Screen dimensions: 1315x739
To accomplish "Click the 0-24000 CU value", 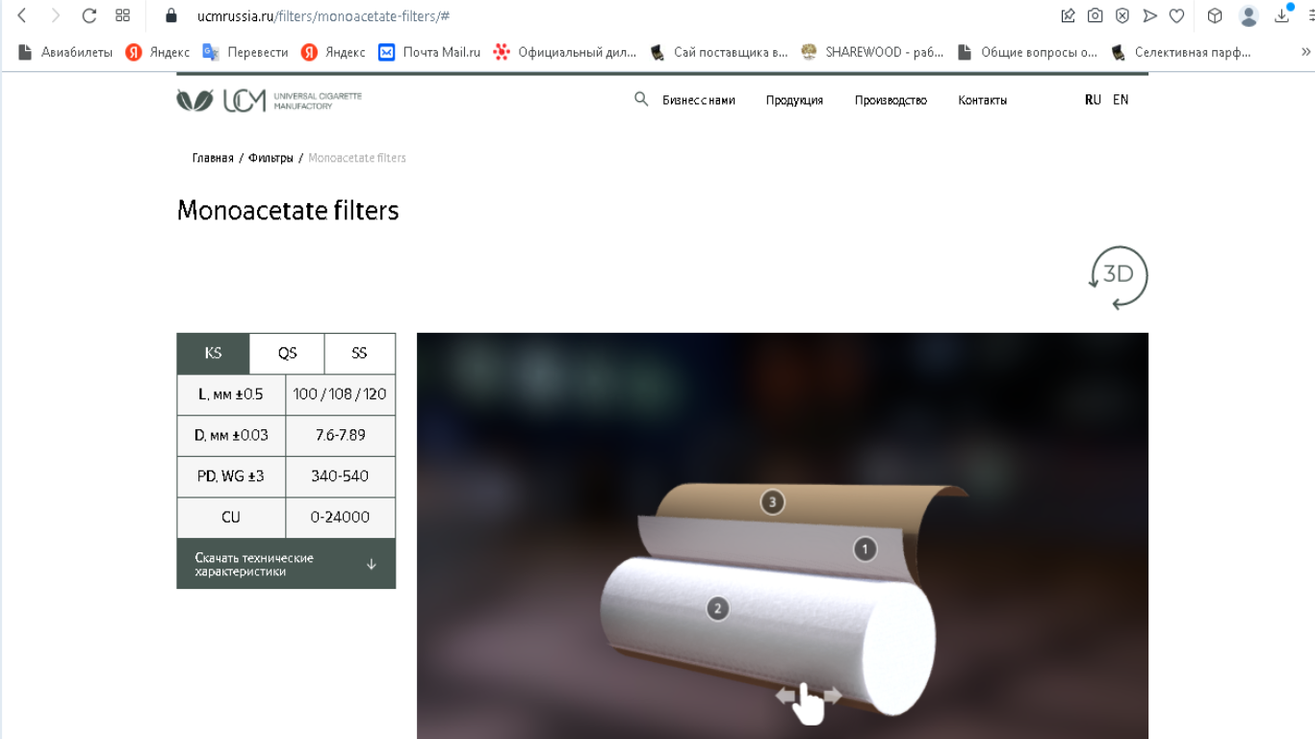I will click(x=340, y=518).
